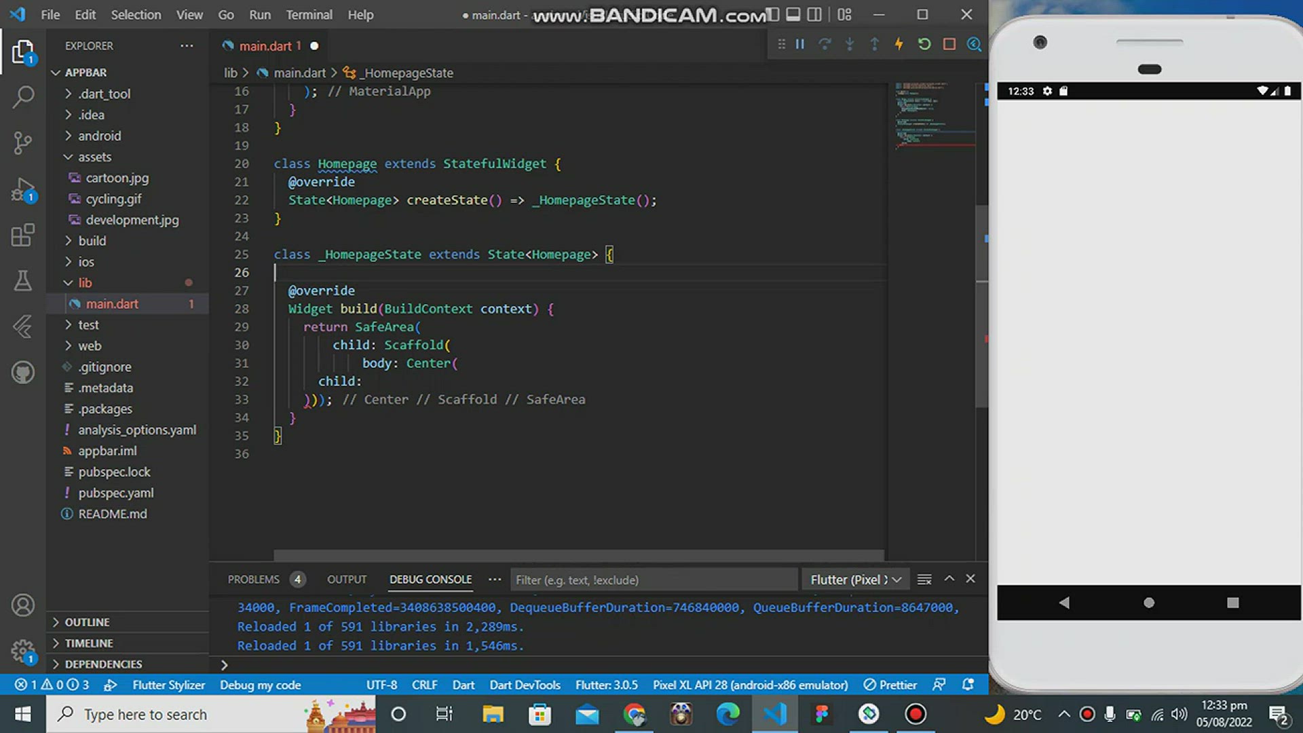The height and width of the screenshot is (733, 1303).
Task: Open the Run menu
Action: [259, 14]
